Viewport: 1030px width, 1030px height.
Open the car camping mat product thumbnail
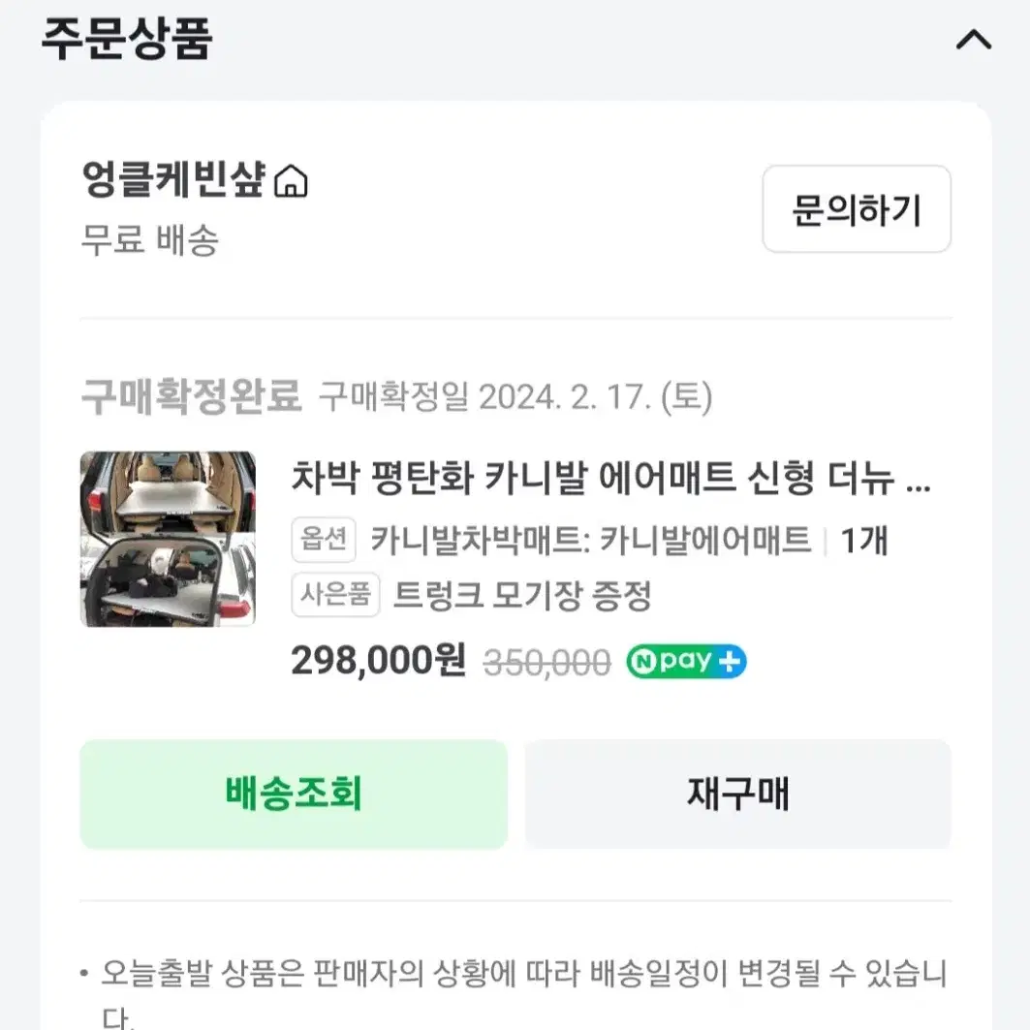pos(168,539)
